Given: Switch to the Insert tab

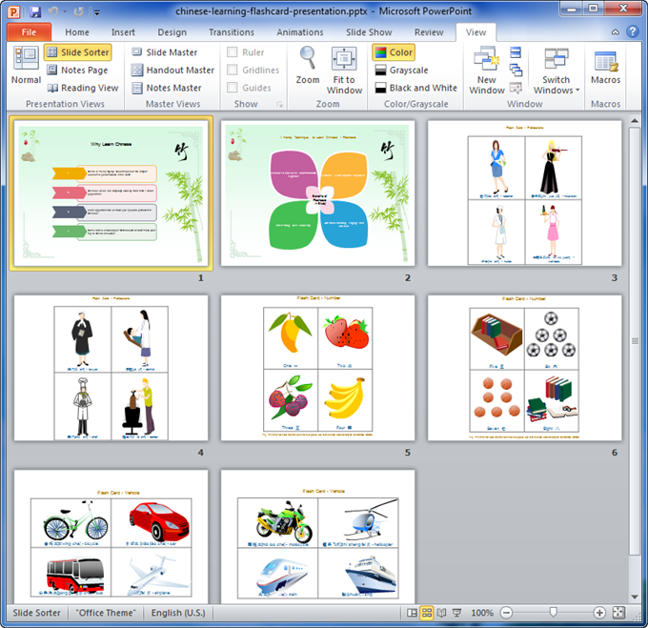Looking at the screenshot, I should [123, 32].
